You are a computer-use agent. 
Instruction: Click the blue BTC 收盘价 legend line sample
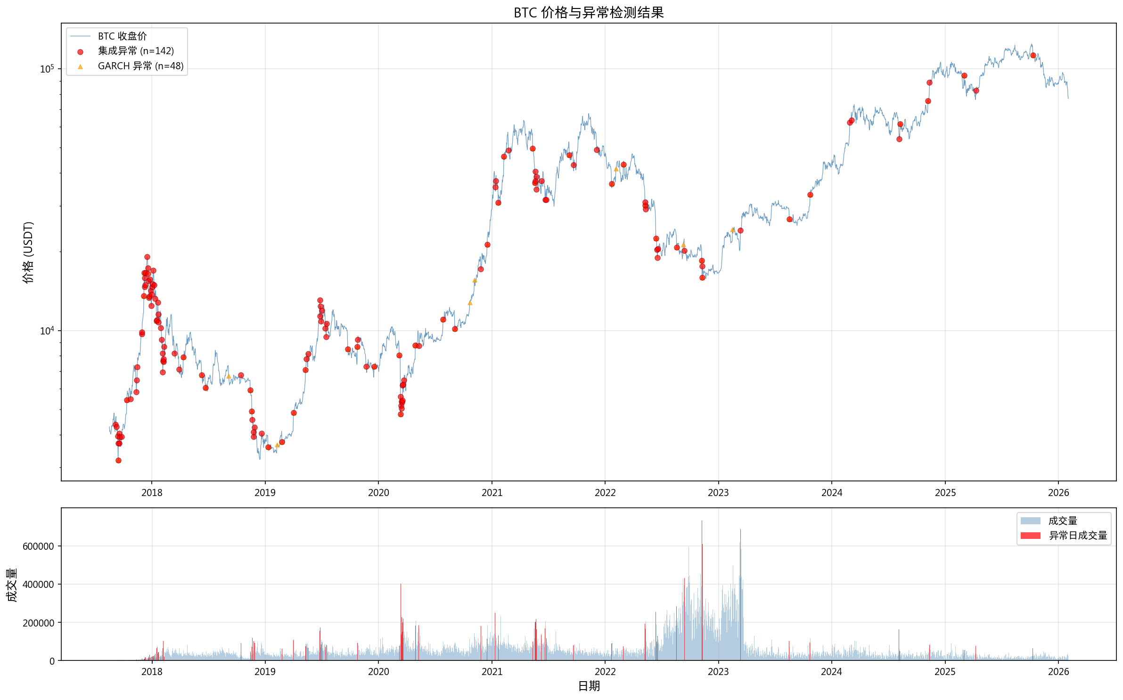(x=80, y=36)
